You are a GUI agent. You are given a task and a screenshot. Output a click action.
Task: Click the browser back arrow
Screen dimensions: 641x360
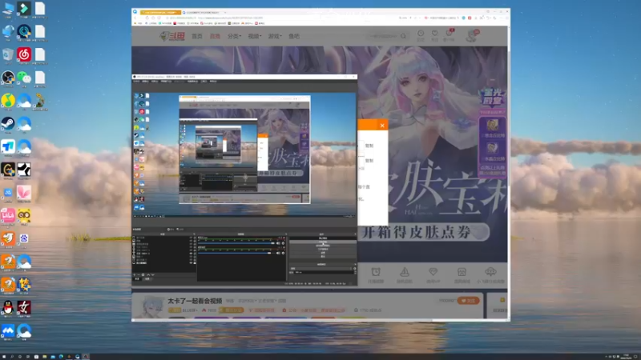135,18
